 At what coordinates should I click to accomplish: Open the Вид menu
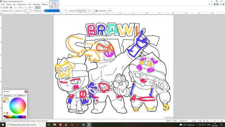click(x=14, y=5)
